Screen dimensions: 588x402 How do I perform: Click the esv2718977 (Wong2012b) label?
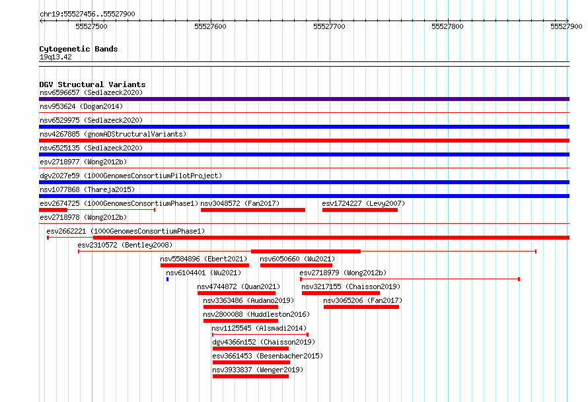(83, 162)
